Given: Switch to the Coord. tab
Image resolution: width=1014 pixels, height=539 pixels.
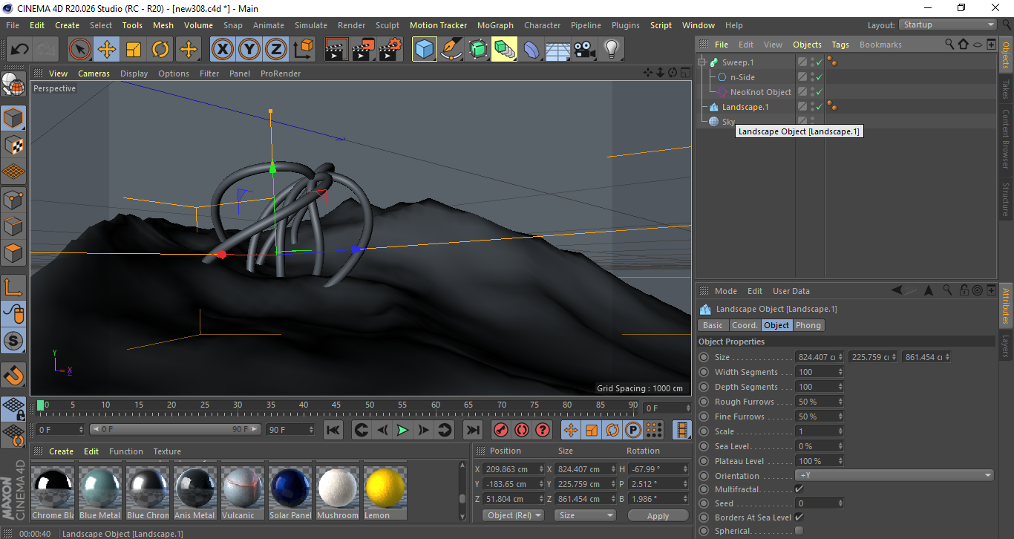Looking at the screenshot, I should coord(745,325).
